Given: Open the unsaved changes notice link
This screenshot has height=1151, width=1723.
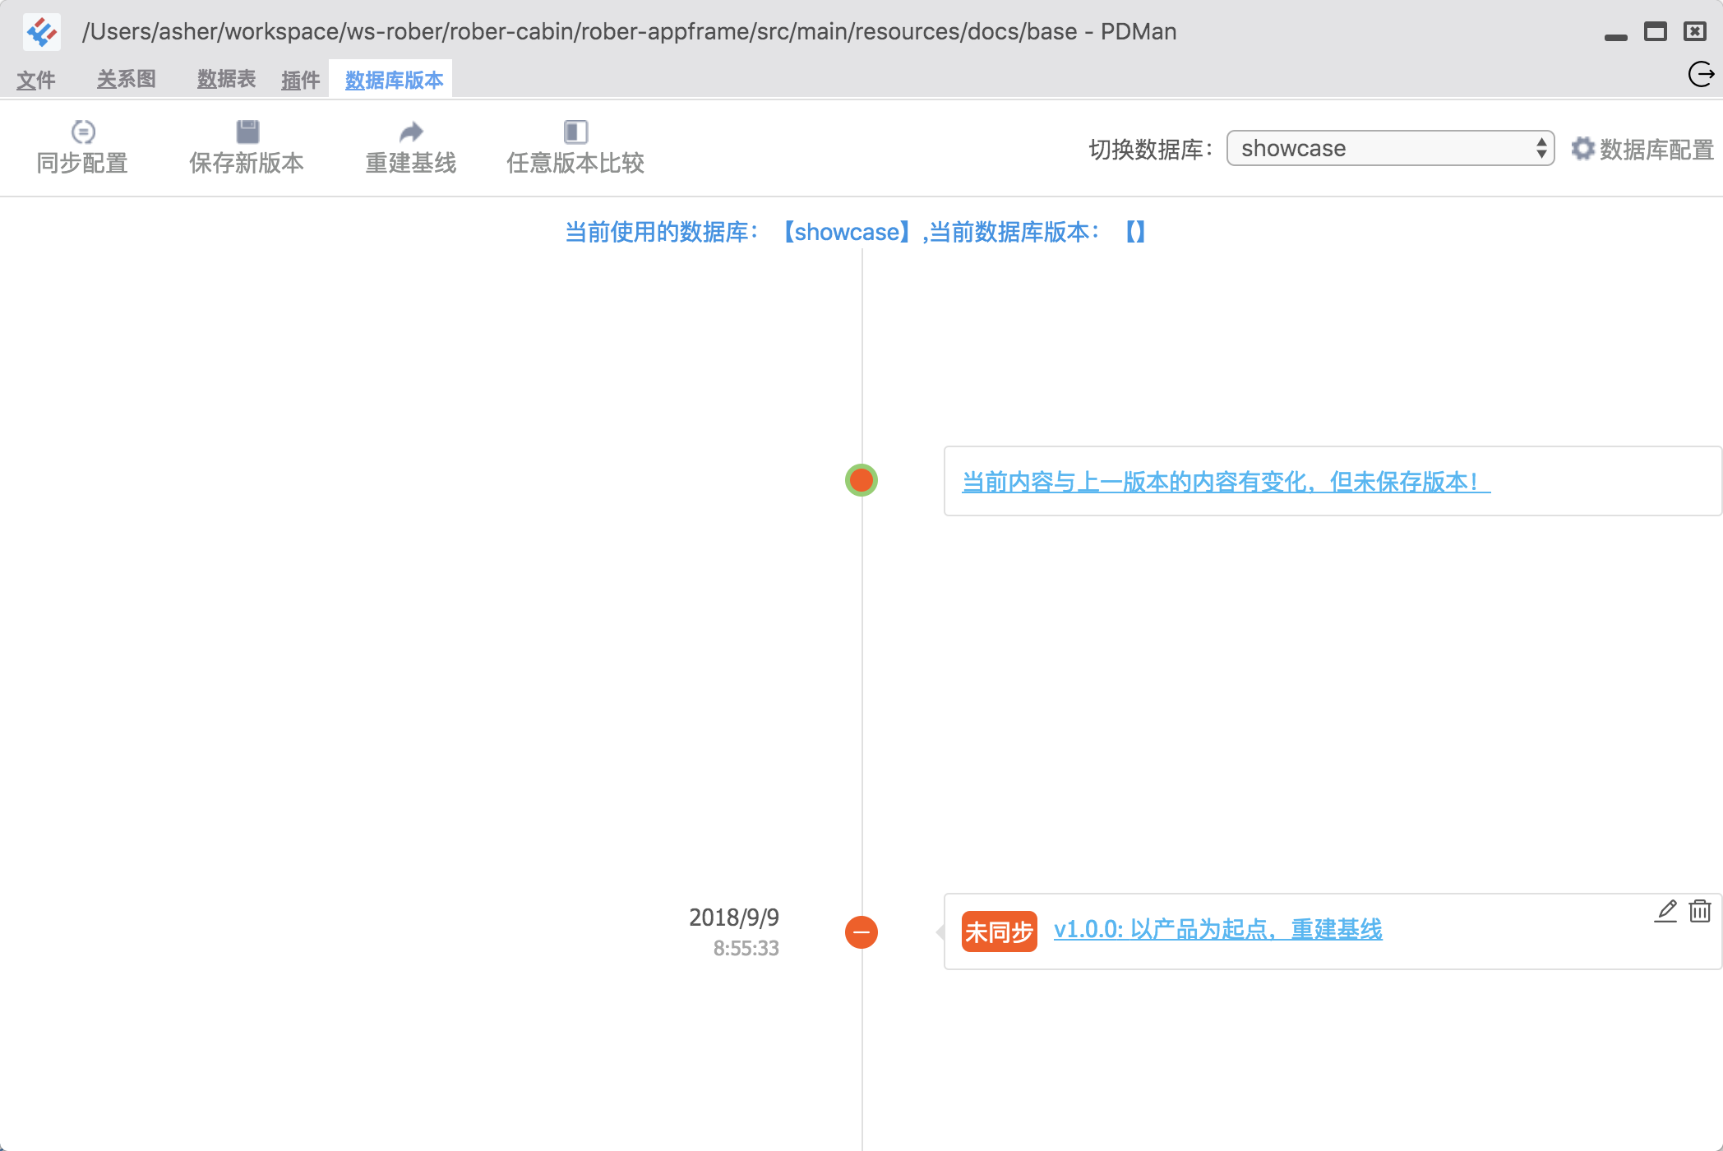Looking at the screenshot, I should point(1226,482).
